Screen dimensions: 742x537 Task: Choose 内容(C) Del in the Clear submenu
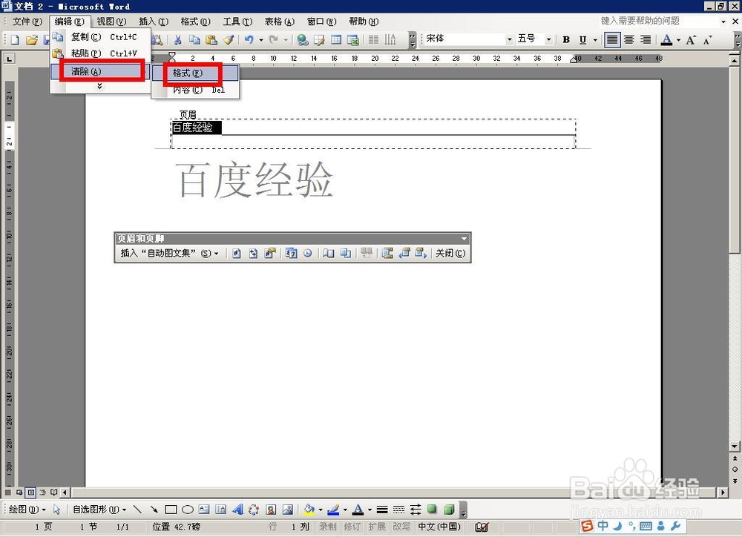(x=195, y=90)
